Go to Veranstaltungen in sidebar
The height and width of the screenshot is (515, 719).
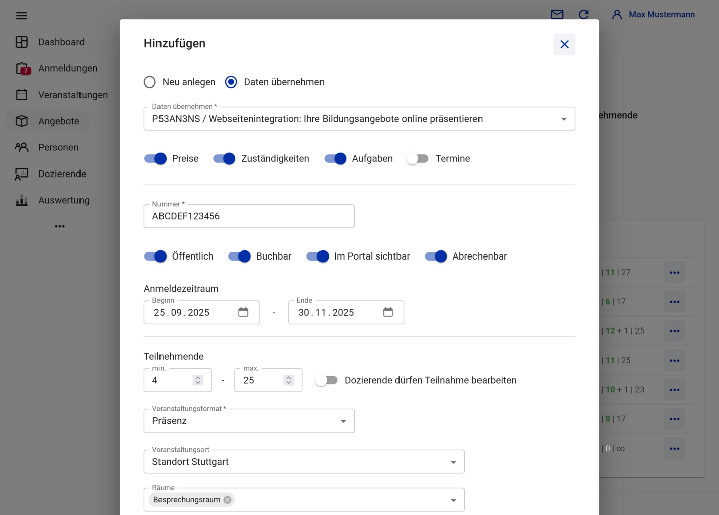tap(72, 95)
